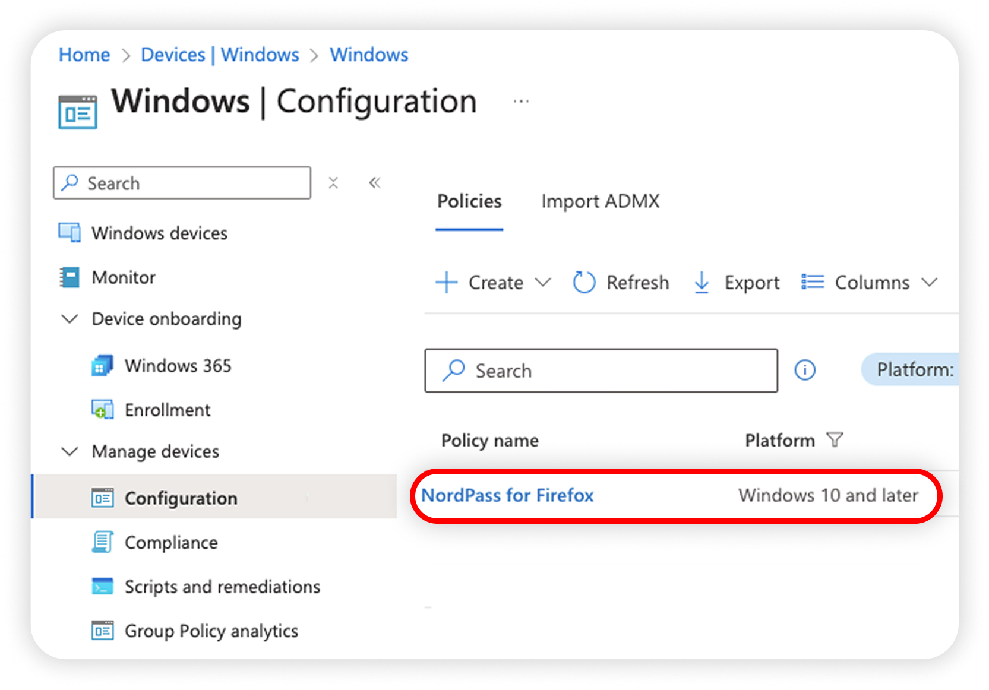Focus the sidebar Search field
989x690 pixels.
(182, 183)
